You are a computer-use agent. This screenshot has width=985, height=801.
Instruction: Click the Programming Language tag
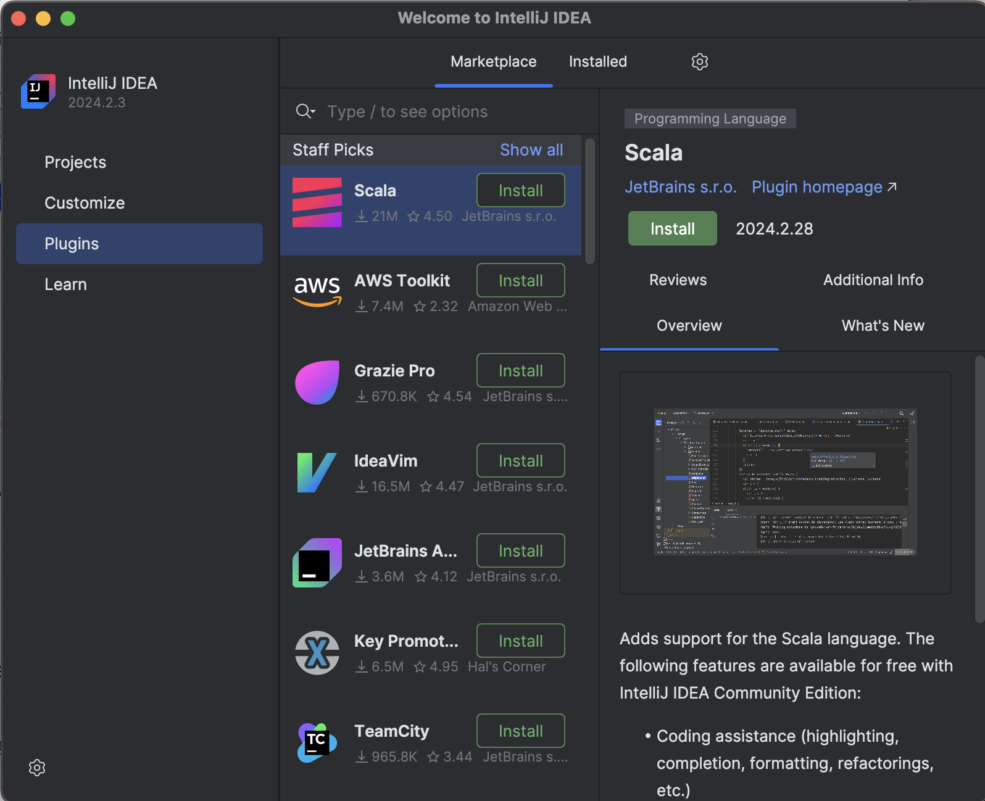tap(710, 118)
